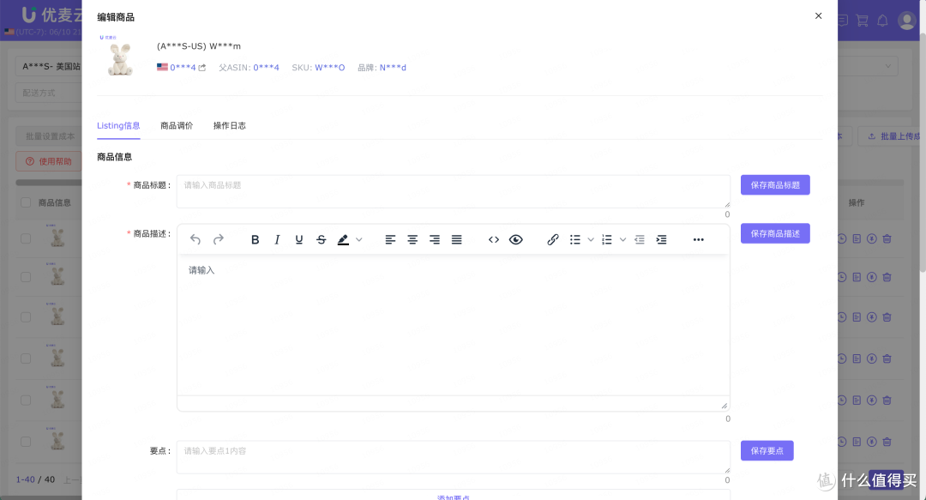The height and width of the screenshot is (500, 926).
Task: Toggle select-all checkbox beside 商品信息 header
Action: tap(26, 202)
